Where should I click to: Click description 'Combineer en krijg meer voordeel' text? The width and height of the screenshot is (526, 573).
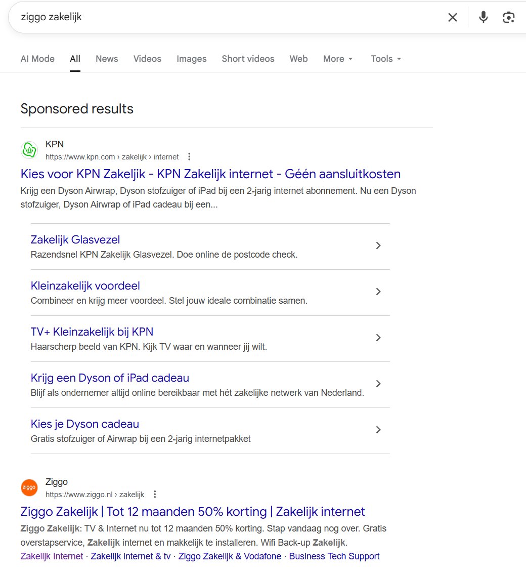169,301
